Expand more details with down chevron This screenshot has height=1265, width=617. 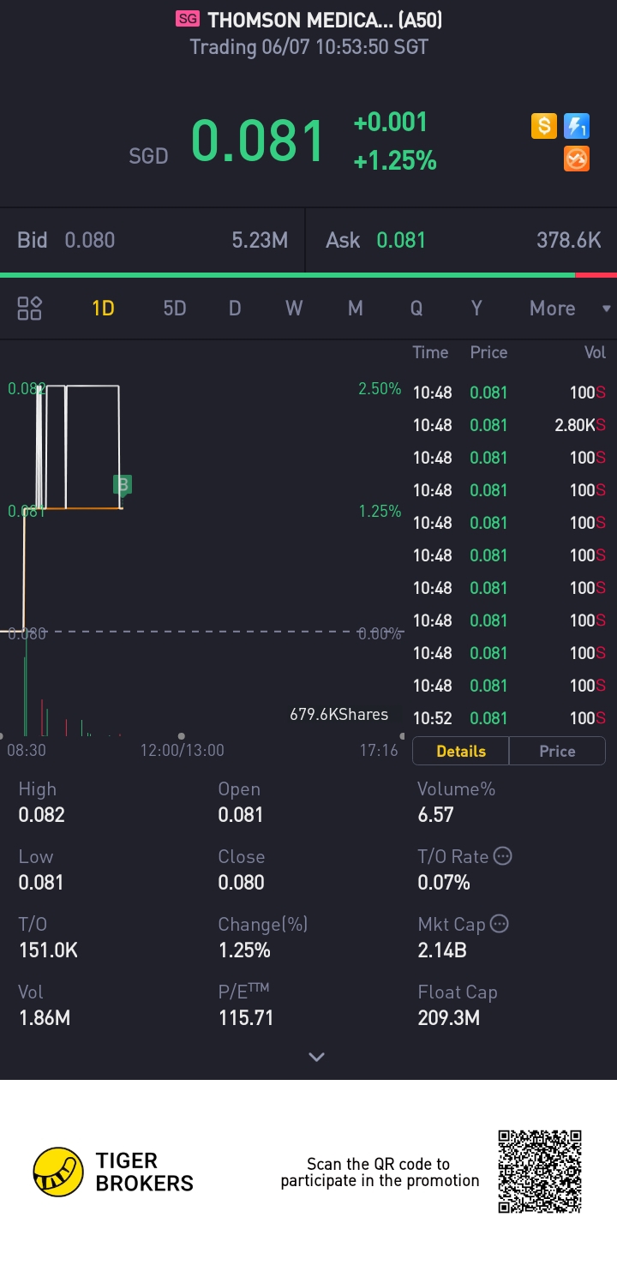[316, 1057]
